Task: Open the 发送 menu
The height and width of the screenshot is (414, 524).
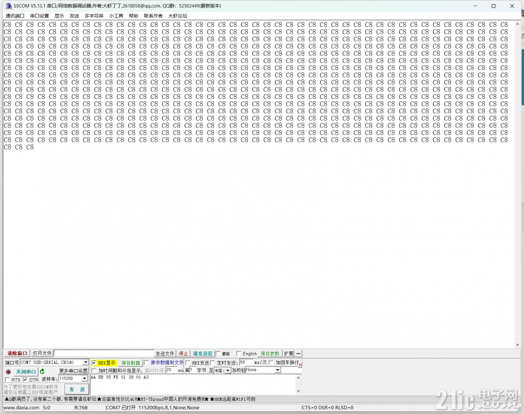Action: click(x=74, y=16)
